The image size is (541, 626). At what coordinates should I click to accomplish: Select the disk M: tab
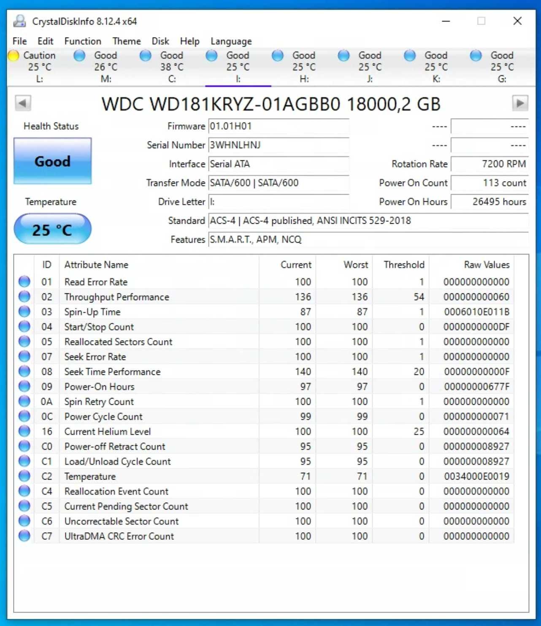point(105,67)
